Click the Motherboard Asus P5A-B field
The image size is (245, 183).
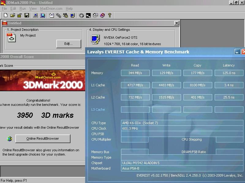pyautogui.click(x=182, y=168)
